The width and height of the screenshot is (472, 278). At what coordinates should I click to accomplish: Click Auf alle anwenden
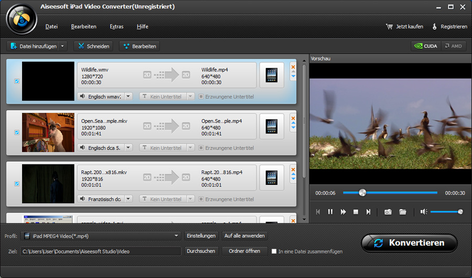[x=244, y=236]
